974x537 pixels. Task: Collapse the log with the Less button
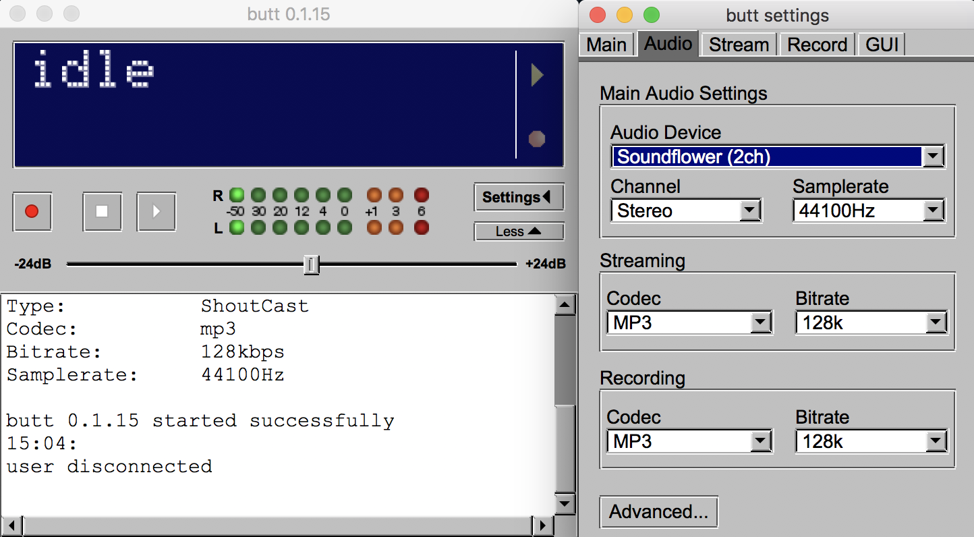point(519,231)
